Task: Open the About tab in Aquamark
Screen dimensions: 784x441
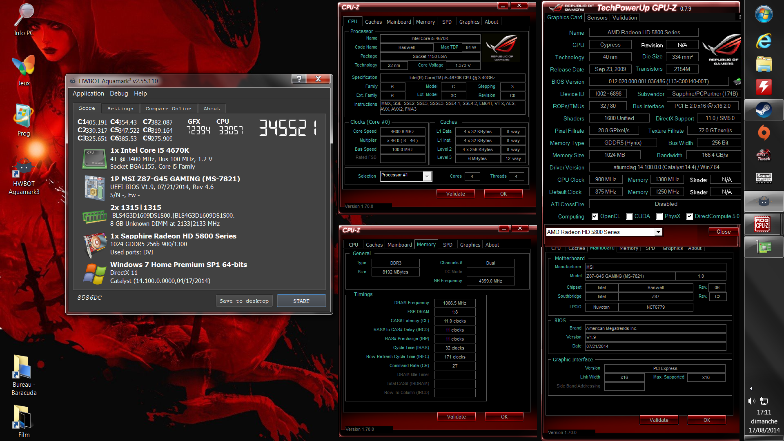Action: point(212,109)
